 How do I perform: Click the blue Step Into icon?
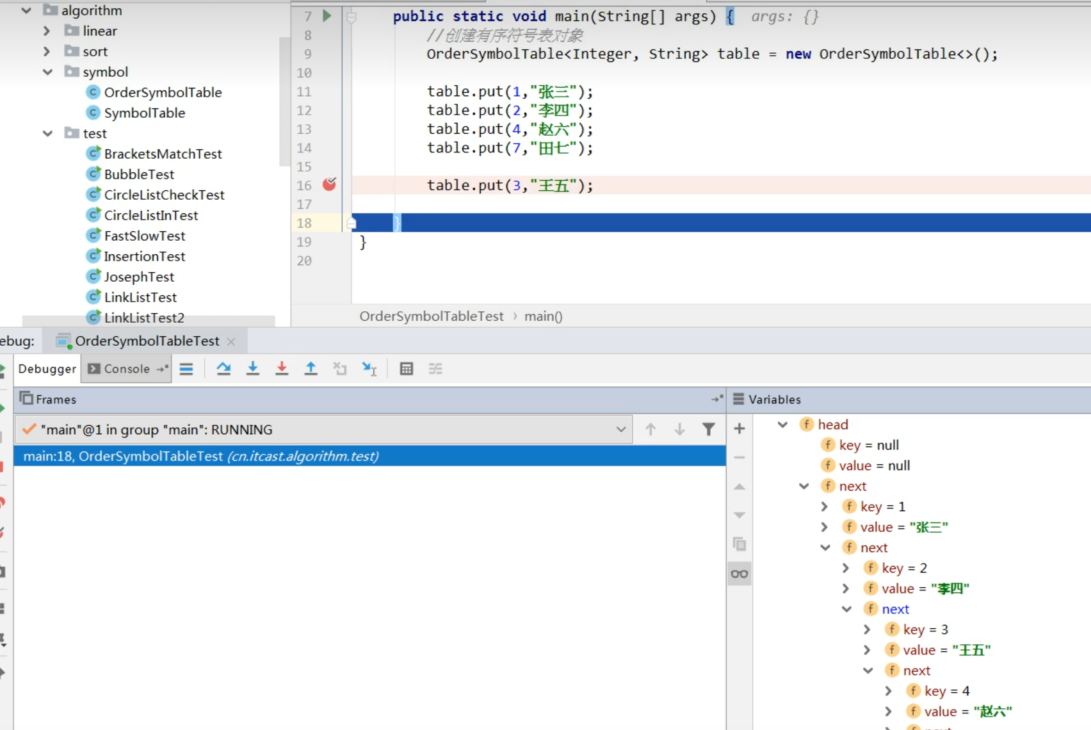click(x=253, y=368)
